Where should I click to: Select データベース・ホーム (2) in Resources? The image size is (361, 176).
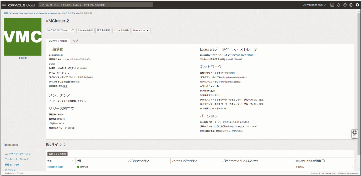pos(17,159)
